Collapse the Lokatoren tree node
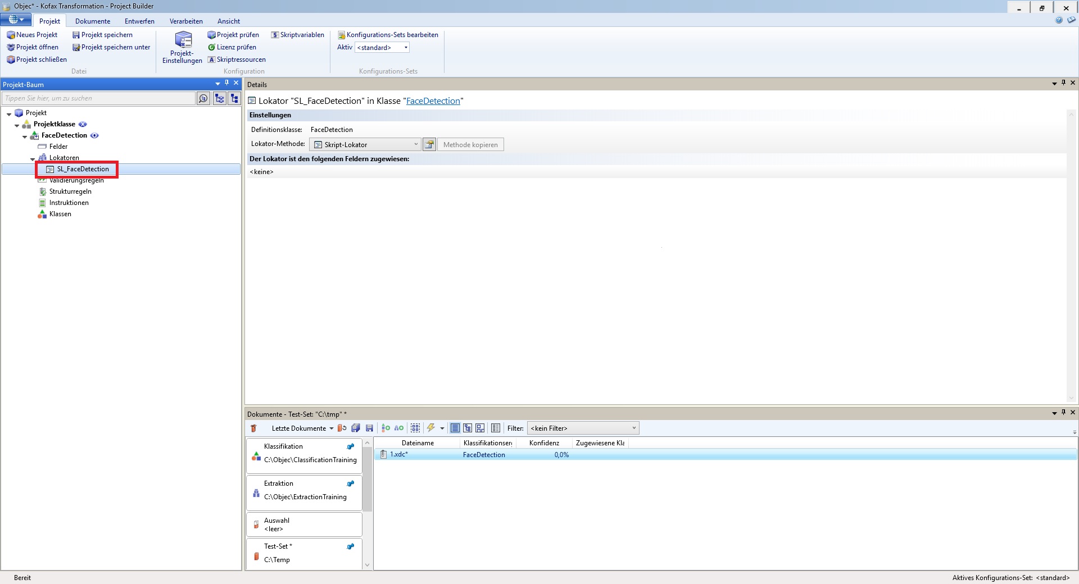1079x584 pixels. (x=33, y=158)
